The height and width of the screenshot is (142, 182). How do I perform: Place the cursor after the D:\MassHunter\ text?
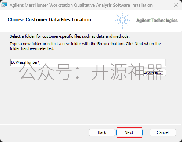[40, 63]
